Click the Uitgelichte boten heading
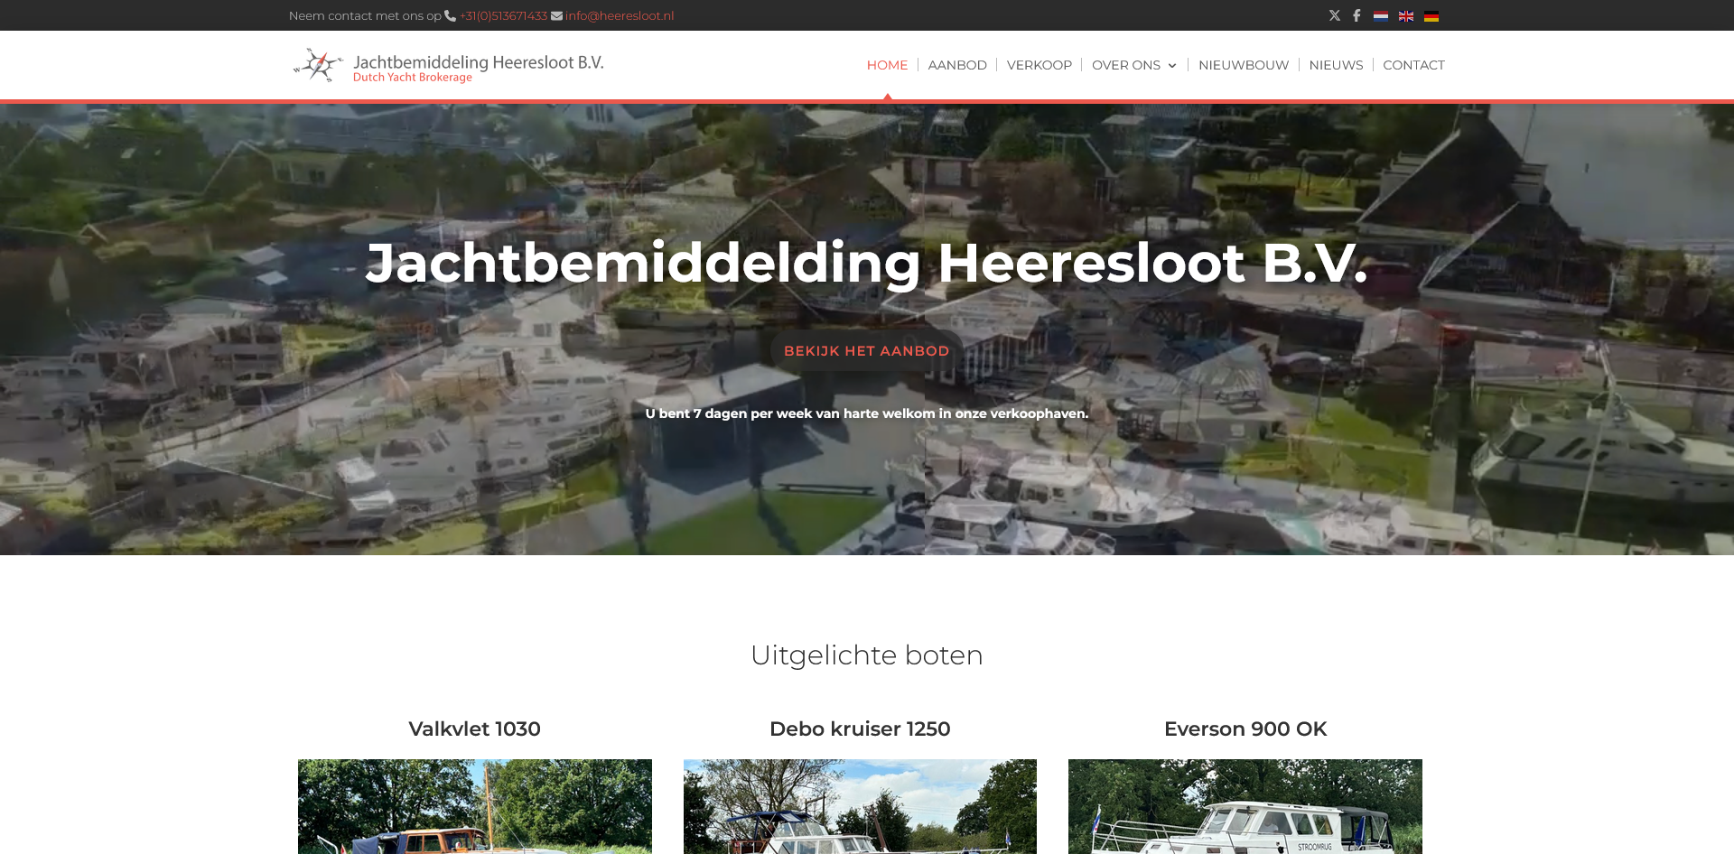1734x854 pixels. pyautogui.click(x=867, y=654)
